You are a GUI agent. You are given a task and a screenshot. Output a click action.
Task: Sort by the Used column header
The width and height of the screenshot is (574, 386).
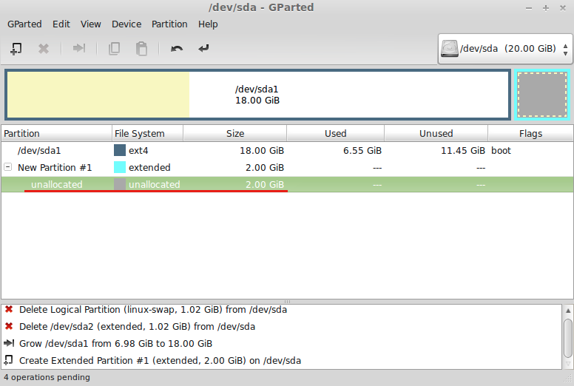[335, 134]
